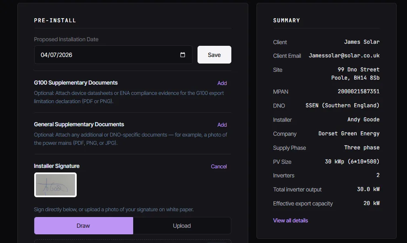Select the client email Jamessolar@solar.co.uk
407x243 pixels.
[x=344, y=56]
